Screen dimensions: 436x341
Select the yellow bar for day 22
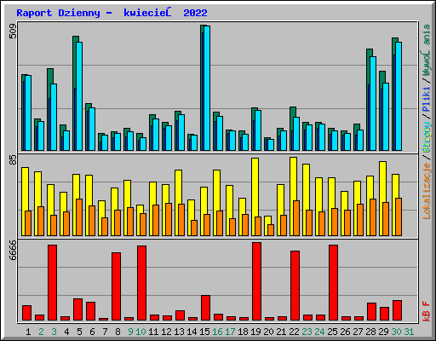pyautogui.click(x=293, y=196)
